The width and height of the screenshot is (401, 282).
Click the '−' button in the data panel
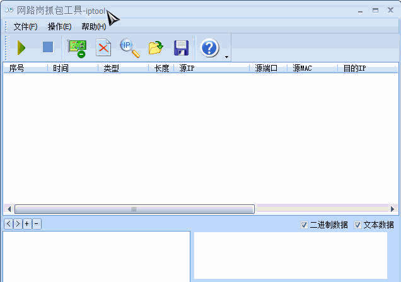(37, 224)
